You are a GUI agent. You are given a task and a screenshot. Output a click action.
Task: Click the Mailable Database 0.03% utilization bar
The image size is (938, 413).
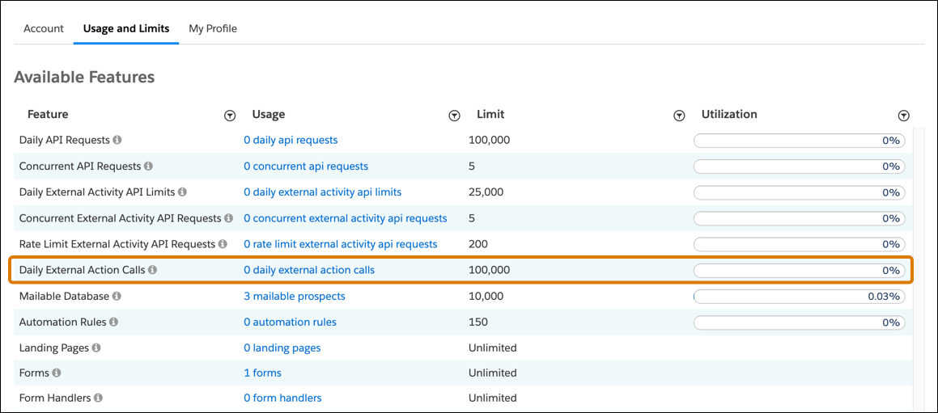tap(799, 297)
